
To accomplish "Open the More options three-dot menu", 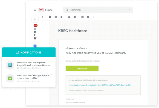I will (93, 17).
